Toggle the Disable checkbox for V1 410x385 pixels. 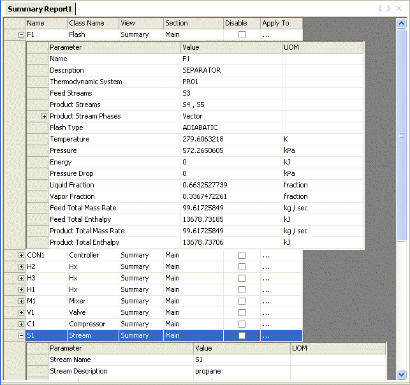[x=242, y=313]
